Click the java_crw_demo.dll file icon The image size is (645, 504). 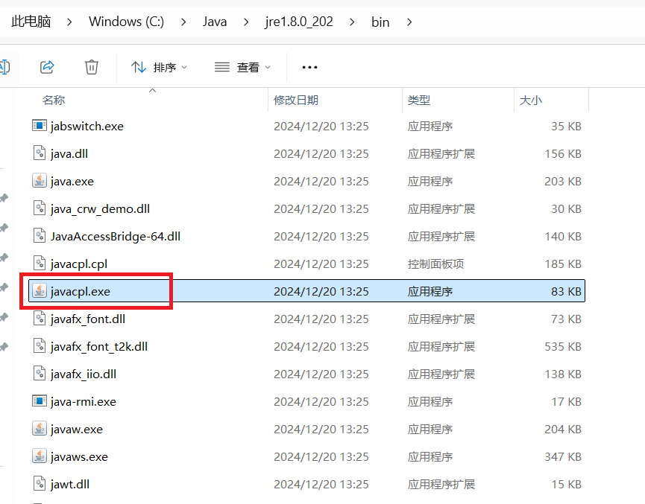tap(39, 208)
